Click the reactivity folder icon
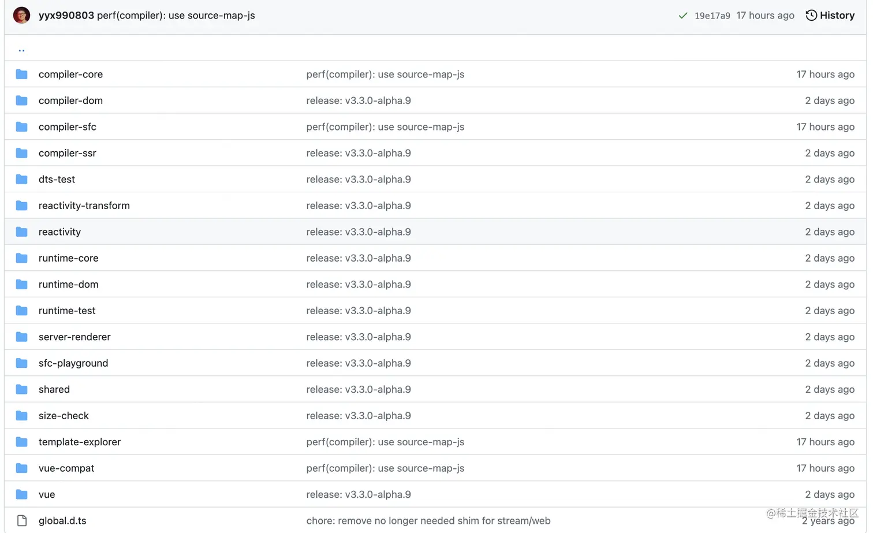Viewport: 873px width, 533px height. point(22,232)
